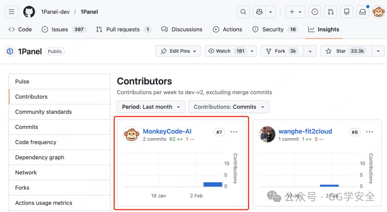
Task: Open the Edit Pins dropdown
Action: tap(178, 51)
